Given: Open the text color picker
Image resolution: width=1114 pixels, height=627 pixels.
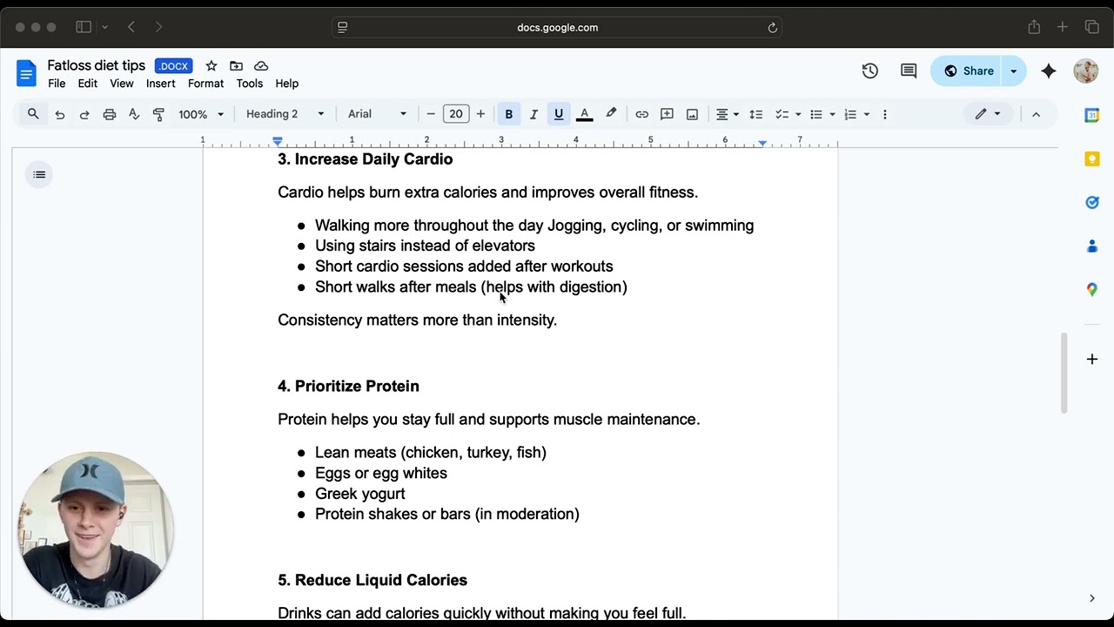Looking at the screenshot, I should (585, 114).
